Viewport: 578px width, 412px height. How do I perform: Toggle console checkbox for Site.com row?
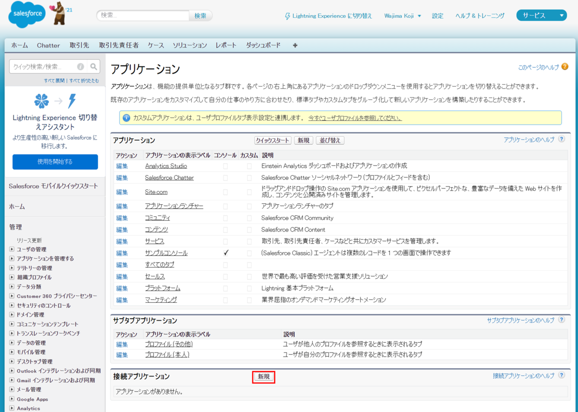(225, 192)
